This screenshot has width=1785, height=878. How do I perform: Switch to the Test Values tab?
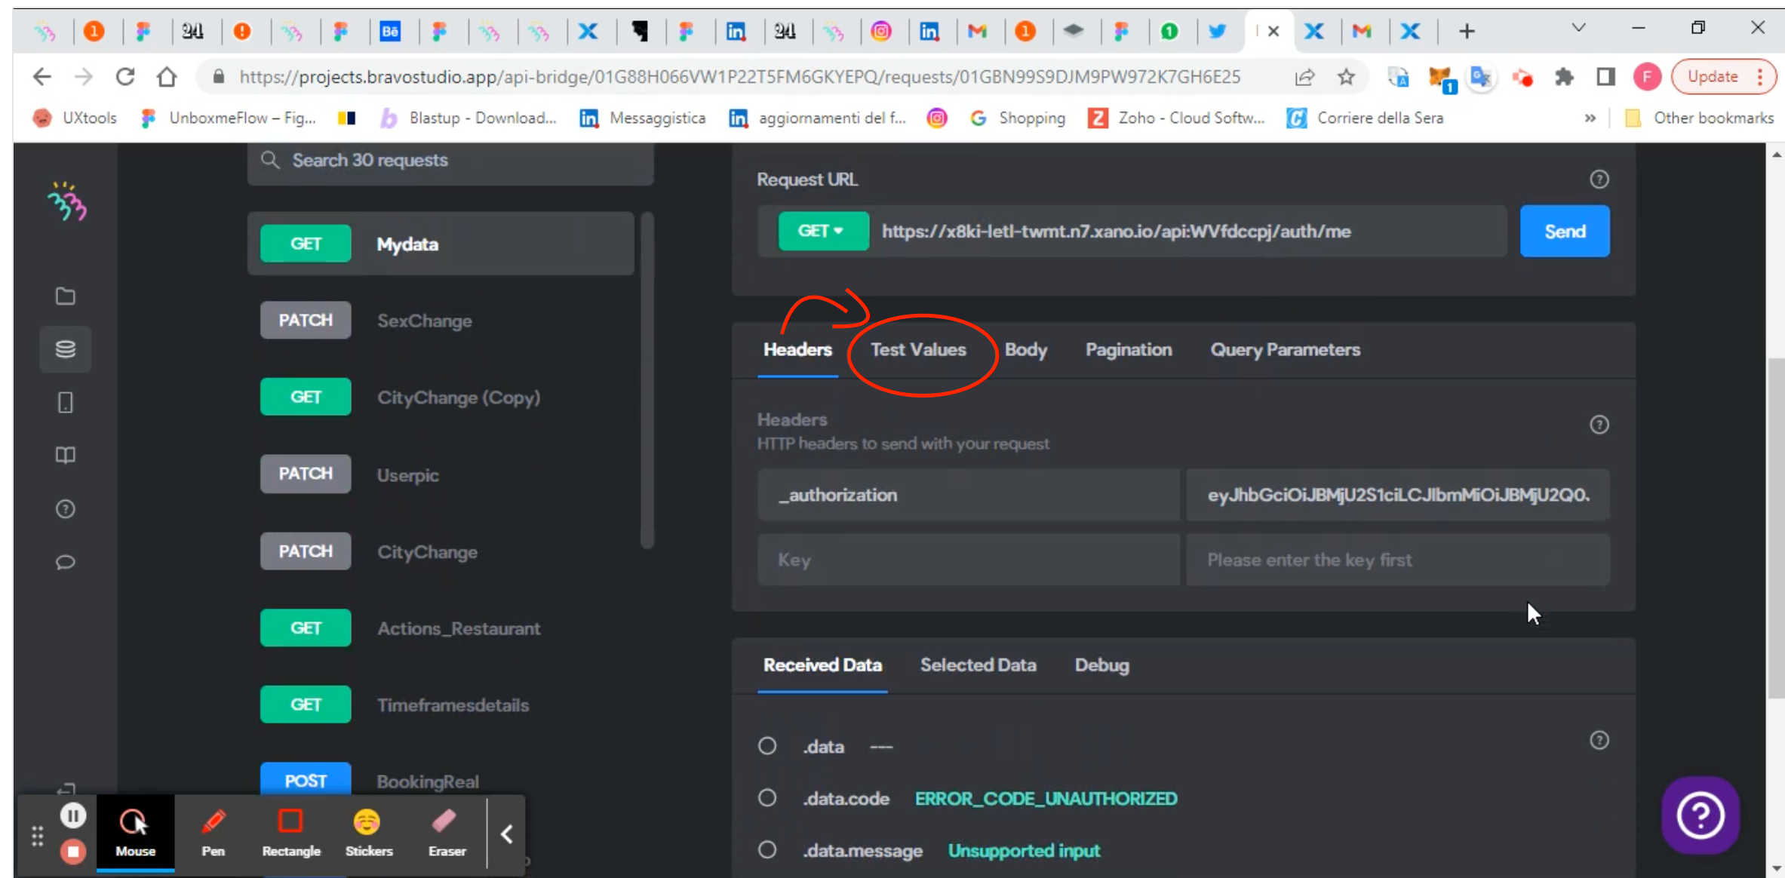pos(918,350)
